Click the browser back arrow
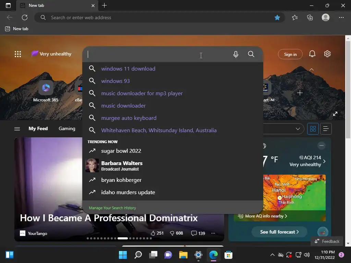The image size is (351, 263). [10, 17]
